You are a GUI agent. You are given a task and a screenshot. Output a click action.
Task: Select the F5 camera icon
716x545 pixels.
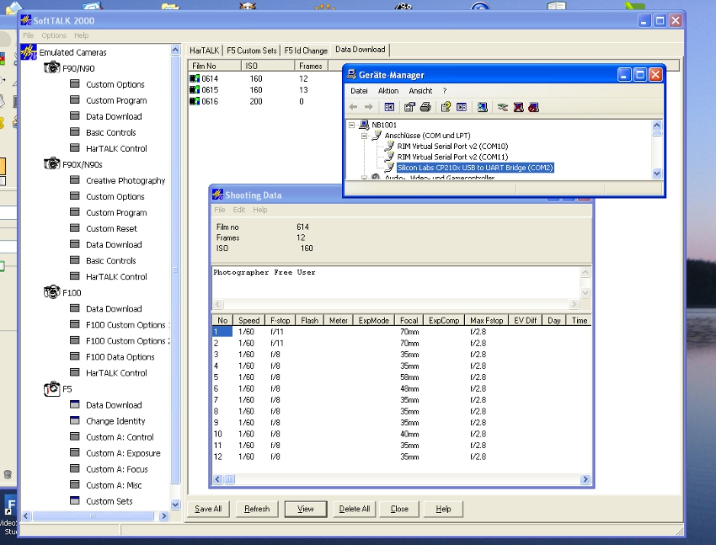pyautogui.click(x=51, y=388)
